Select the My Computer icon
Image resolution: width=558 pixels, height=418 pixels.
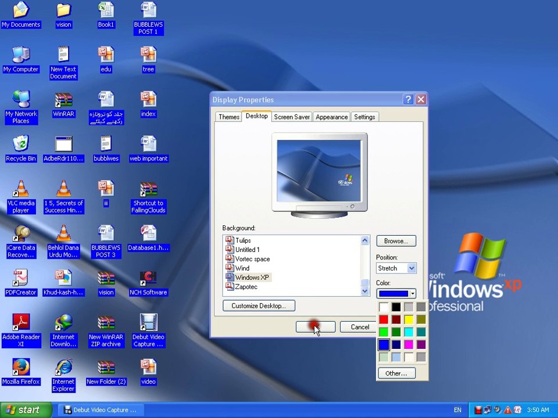21,59
